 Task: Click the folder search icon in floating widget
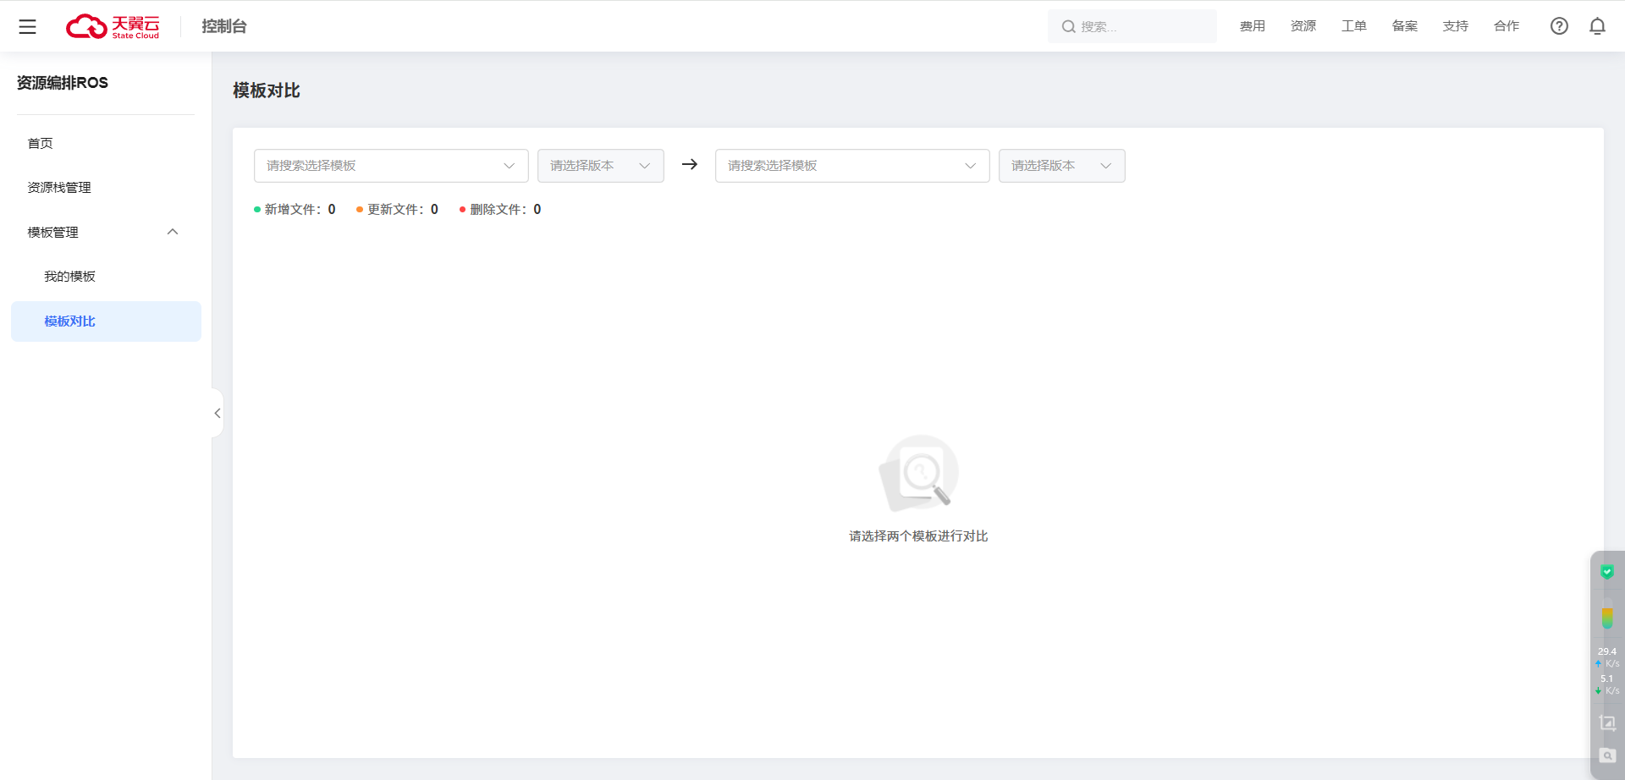[x=1607, y=755]
